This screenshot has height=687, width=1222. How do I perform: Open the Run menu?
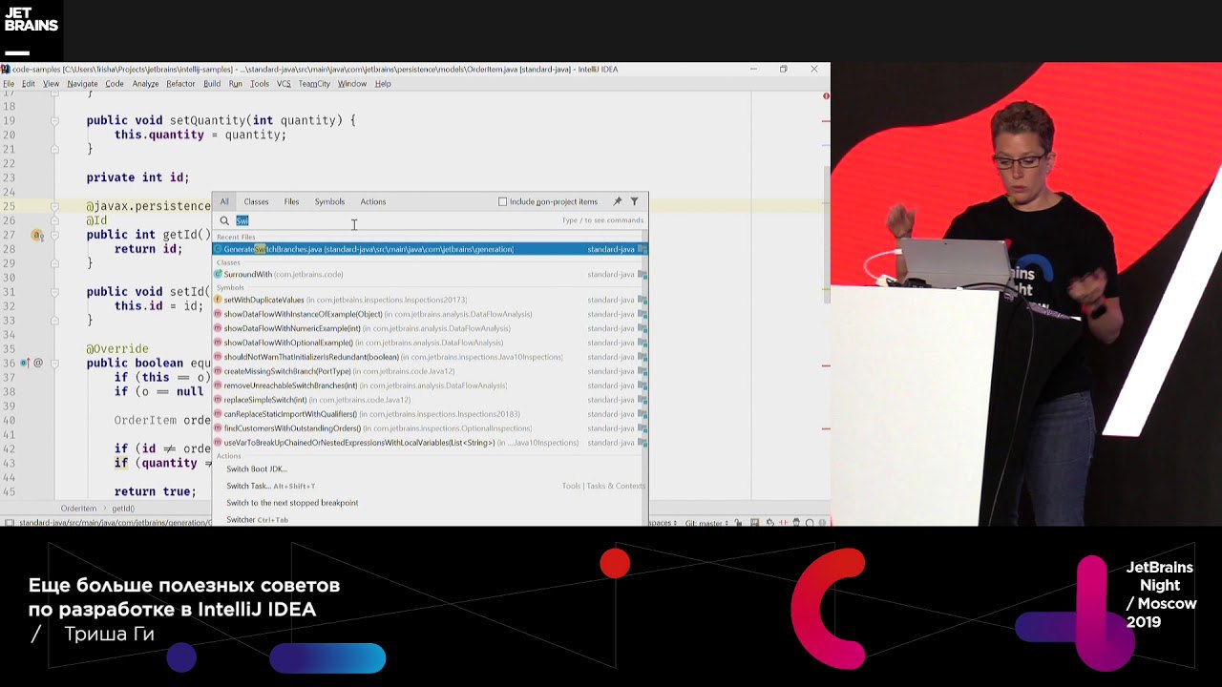pos(235,84)
